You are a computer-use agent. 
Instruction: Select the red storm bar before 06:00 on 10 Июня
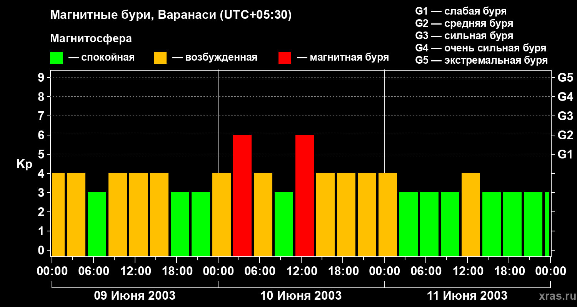pyautogui.click(x=242, y=195)
